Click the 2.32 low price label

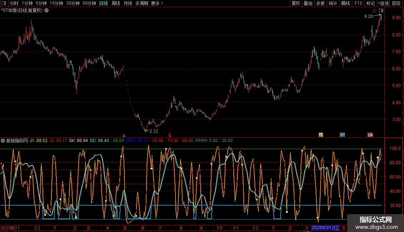pos(154,131)
